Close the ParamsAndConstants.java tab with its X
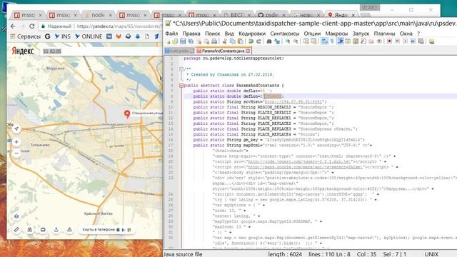This screenshot has width=457, height=257. click(x=248, y=51)
